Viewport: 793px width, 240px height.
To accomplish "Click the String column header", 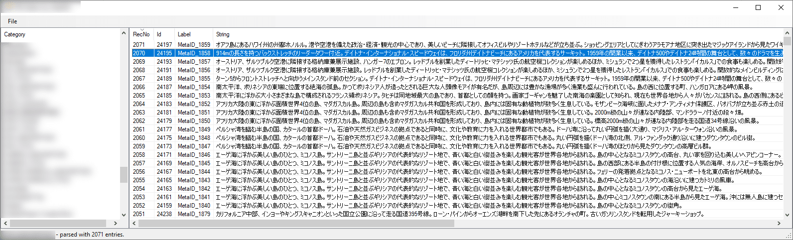I will tap(498, 34).
